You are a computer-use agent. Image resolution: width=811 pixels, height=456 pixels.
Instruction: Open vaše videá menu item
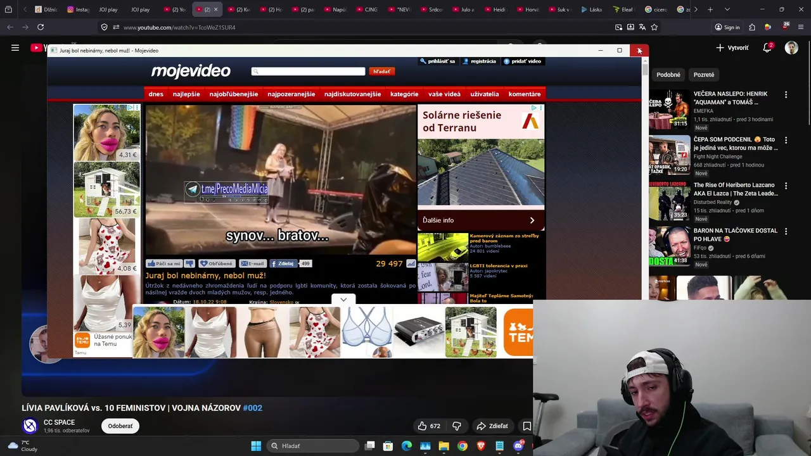[x=444, y=94]
